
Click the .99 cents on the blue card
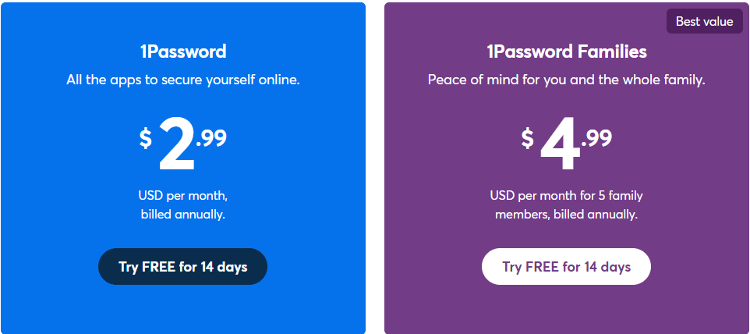pos(211,138)
